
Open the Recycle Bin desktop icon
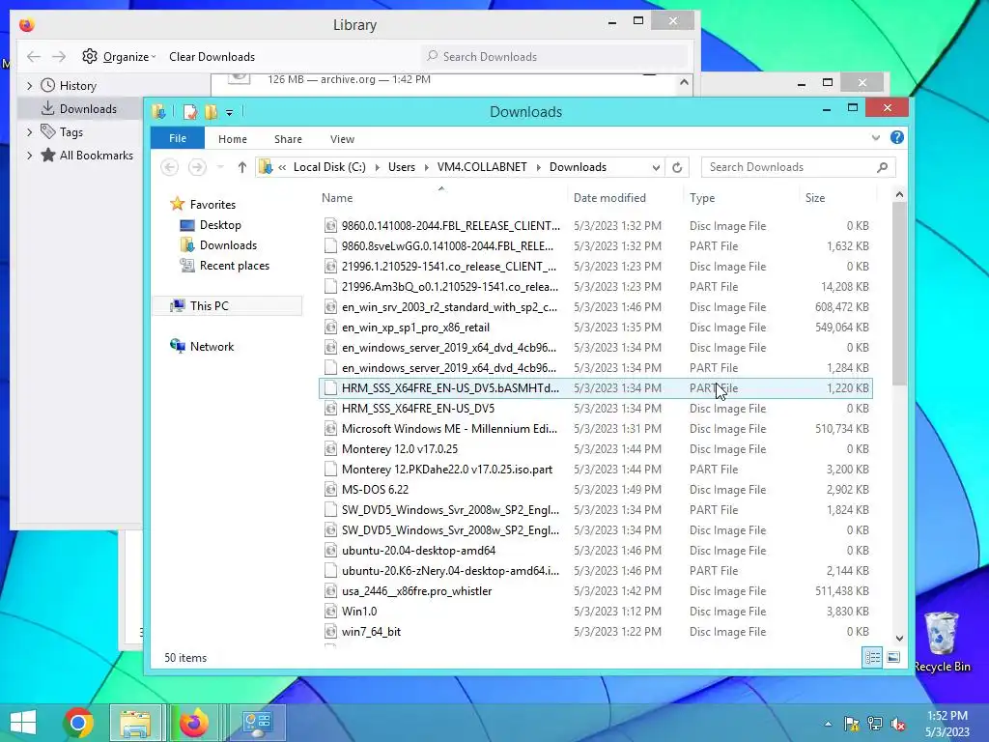point(942,642)
